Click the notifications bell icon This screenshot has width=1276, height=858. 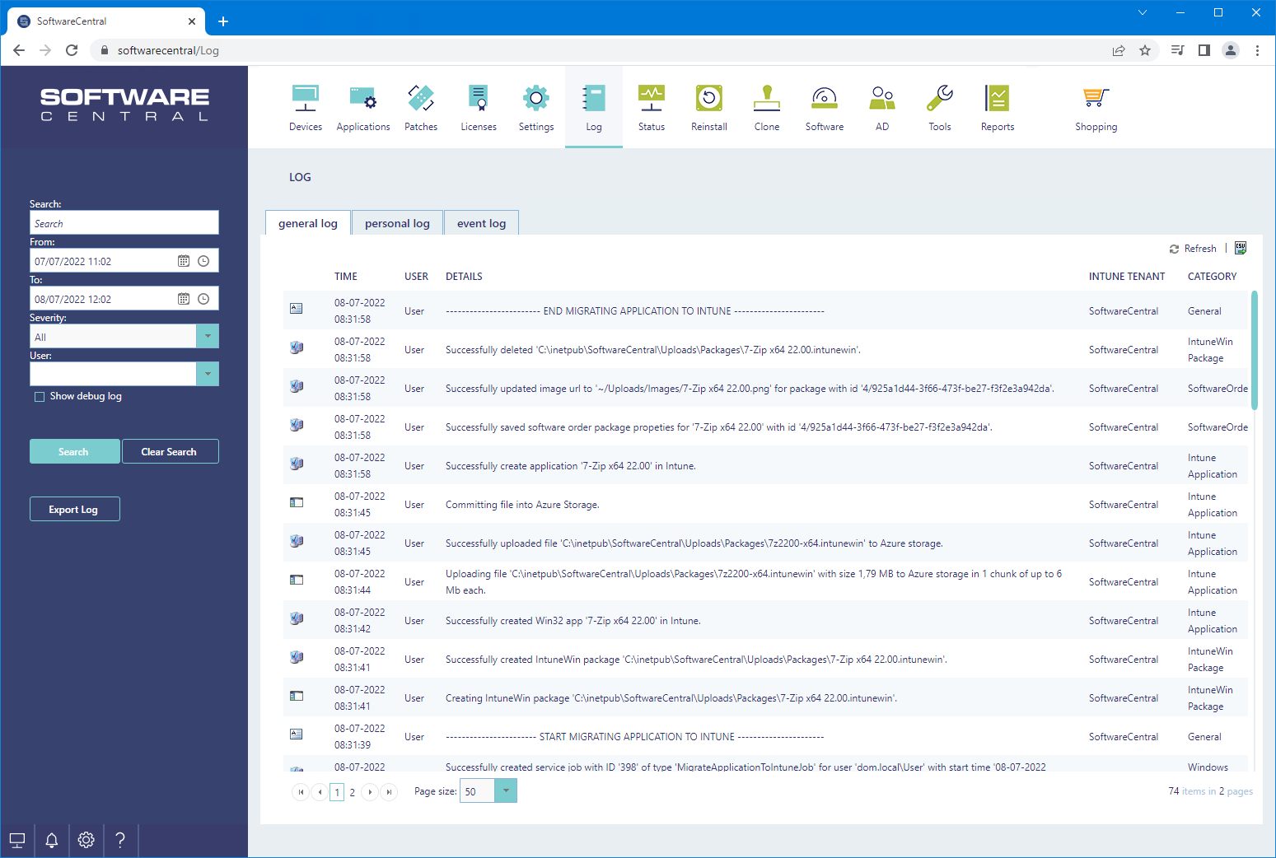pyautogui.click(x=52, y=840)
